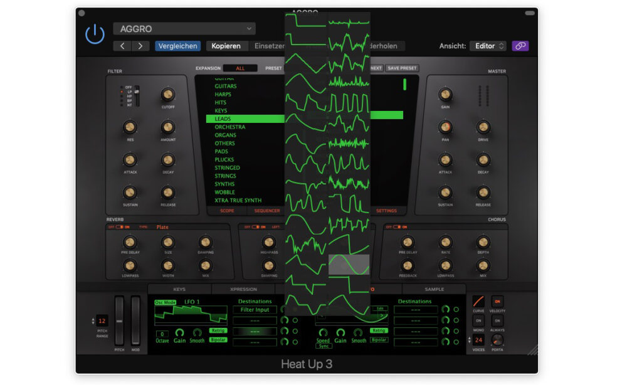Viewport: 642px width, 385px height.
Task: Toggle the Velocity ON button
Action: tap(497, 301)
